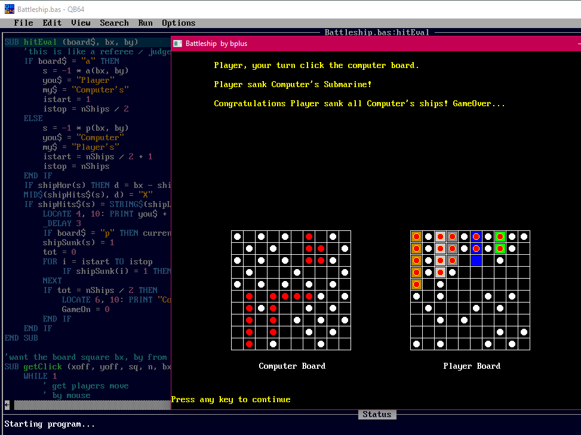
Task: Open the File menu
Action: [x=23, y=23]
